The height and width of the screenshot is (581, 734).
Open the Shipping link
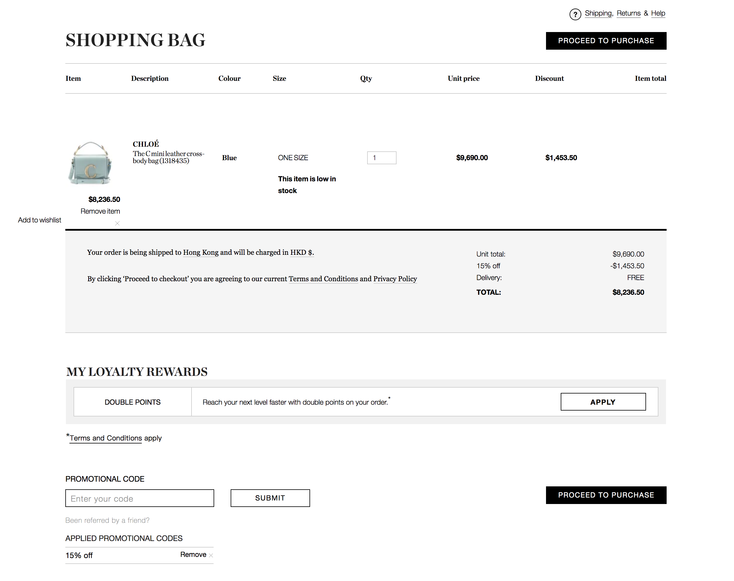pyautogui.click(x=598, y=13)
